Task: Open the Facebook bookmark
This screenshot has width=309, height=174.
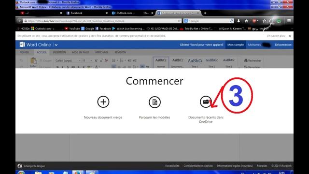Action: tap(103, 29)
